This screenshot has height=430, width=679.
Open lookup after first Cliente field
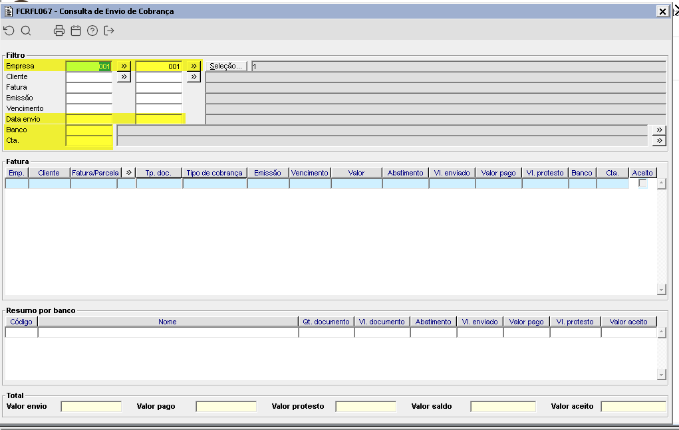(124, 77)
